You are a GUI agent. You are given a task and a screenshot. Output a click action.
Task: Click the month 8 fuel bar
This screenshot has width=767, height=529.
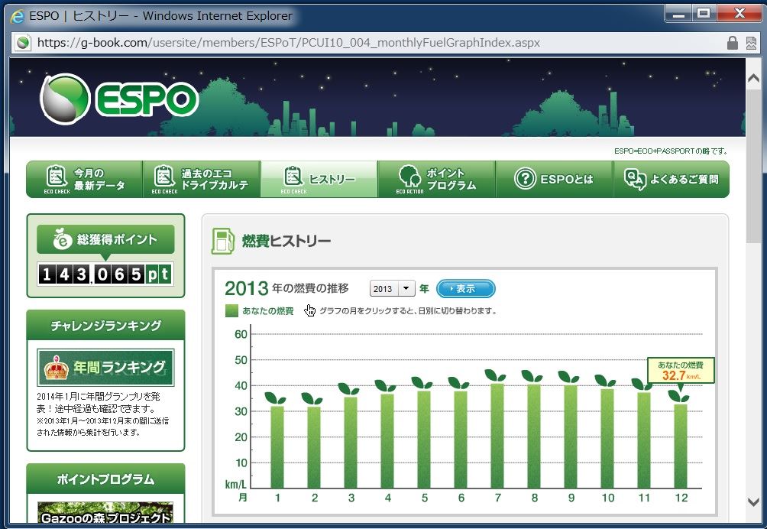coord(534,436)
